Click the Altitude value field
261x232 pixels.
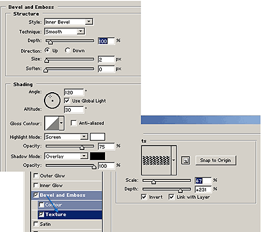point(74,110)
